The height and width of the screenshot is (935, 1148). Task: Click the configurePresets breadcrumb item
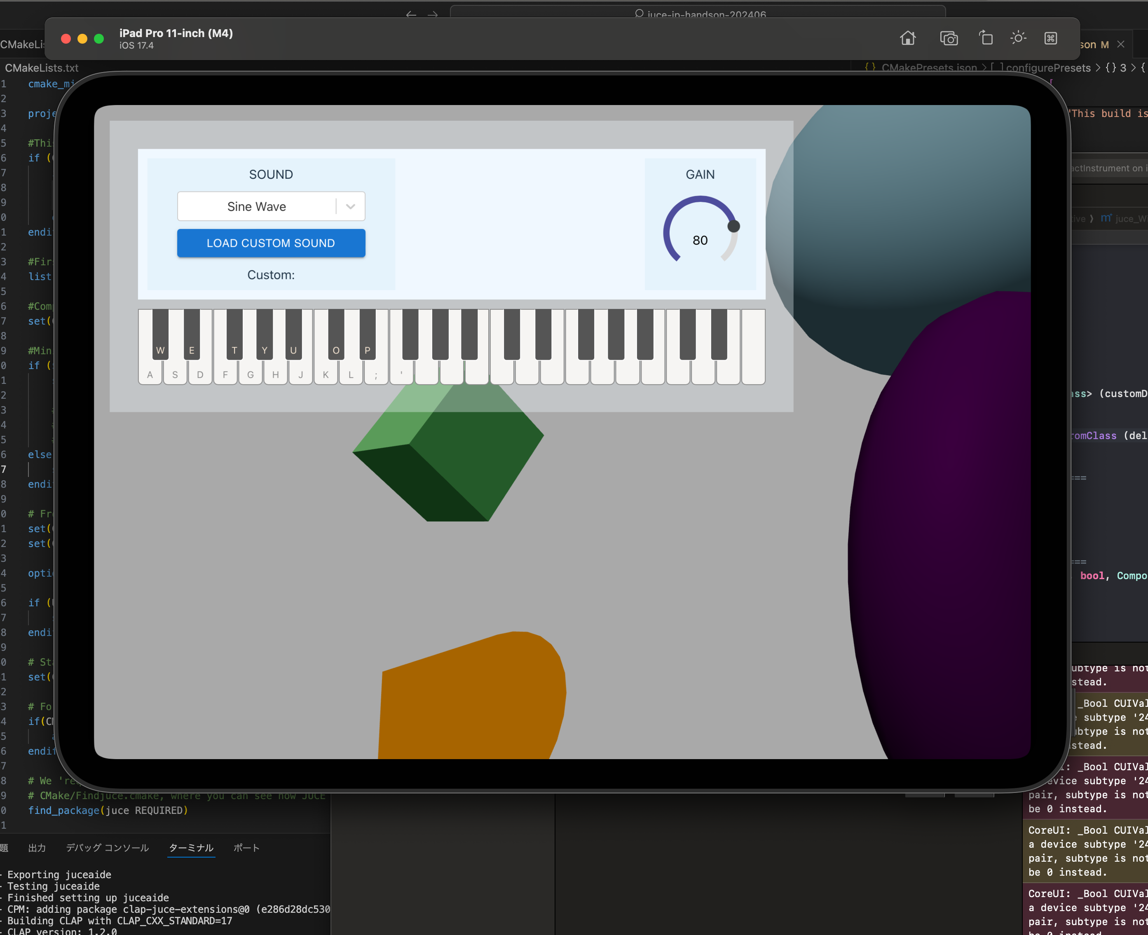1048,68
